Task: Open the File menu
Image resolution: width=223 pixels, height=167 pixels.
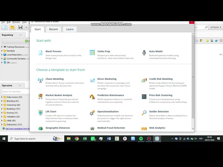Action: click(x=3, y=22)
